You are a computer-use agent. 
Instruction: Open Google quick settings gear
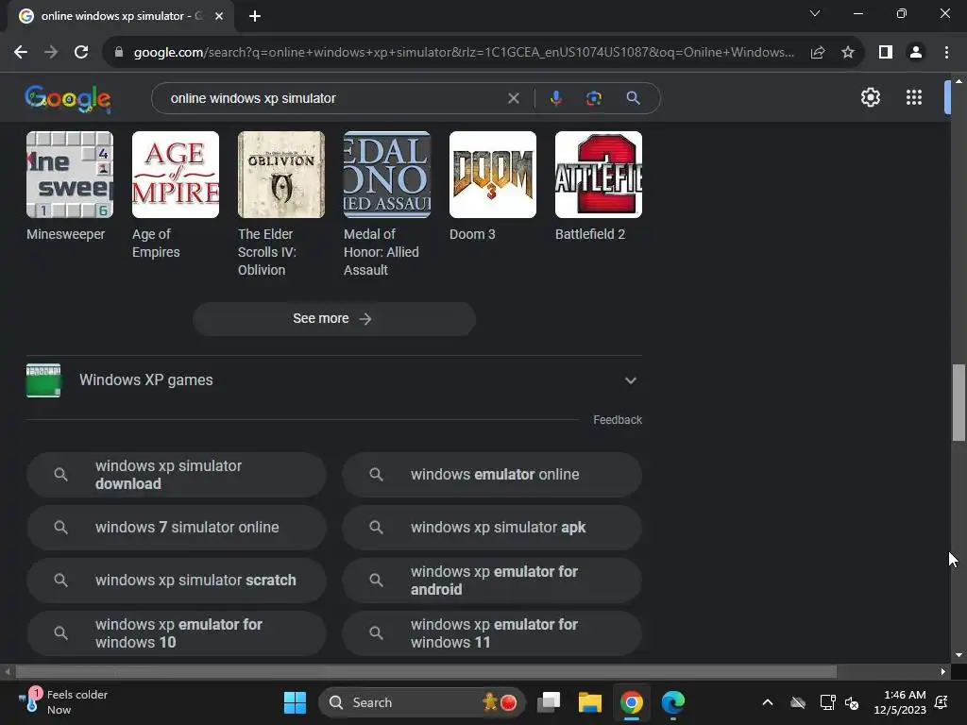870,97
